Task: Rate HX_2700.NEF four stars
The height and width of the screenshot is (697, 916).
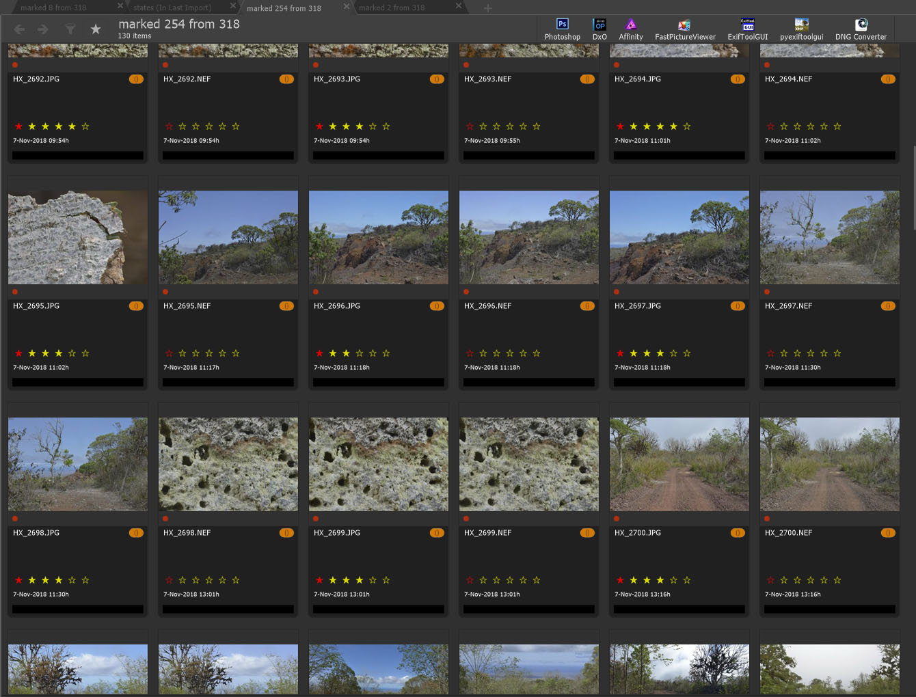Action: point(824,580)
